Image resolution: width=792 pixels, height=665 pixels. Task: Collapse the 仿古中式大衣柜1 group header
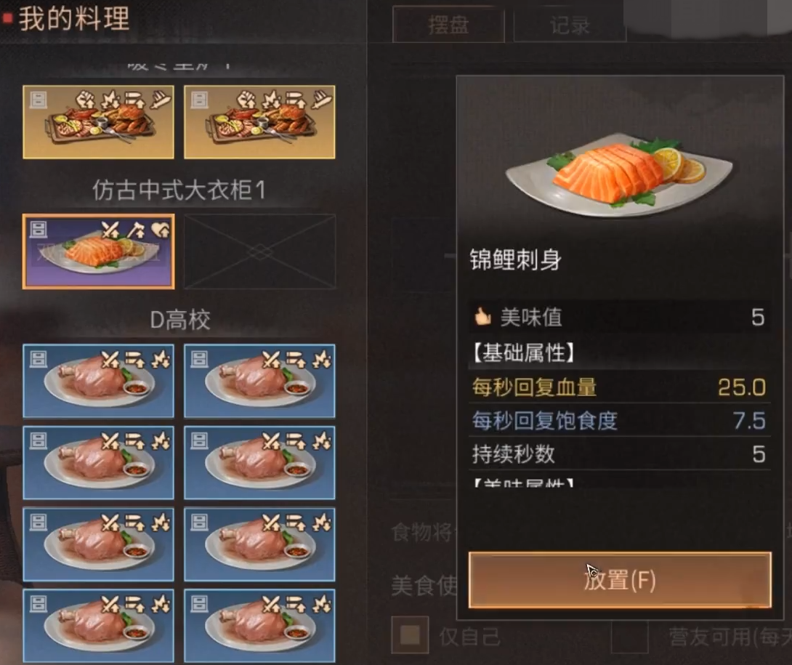(179, 190)
